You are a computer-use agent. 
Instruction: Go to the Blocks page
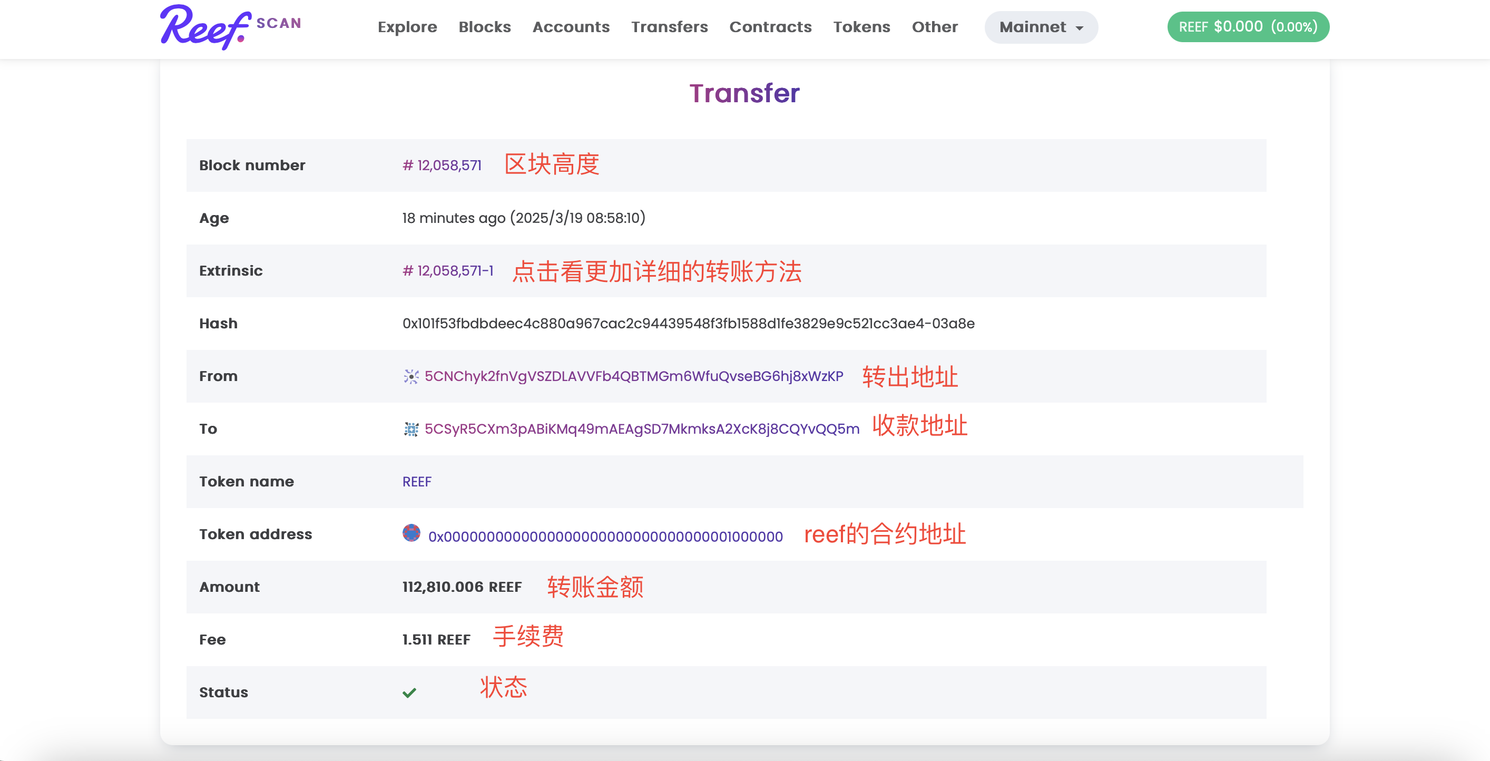(x=484, y=27)
